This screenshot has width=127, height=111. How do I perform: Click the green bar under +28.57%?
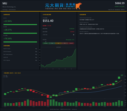(20, 33)
